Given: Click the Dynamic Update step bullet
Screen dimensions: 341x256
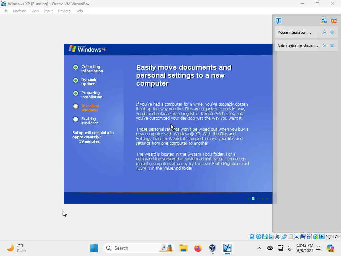Looking at the screenshot, I should tap(76, 80).
